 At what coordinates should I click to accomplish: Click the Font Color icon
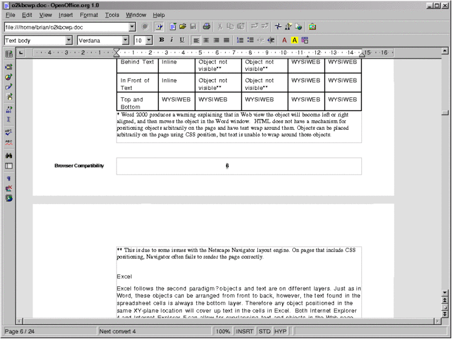pyautogui.click(x=284, y=40)
